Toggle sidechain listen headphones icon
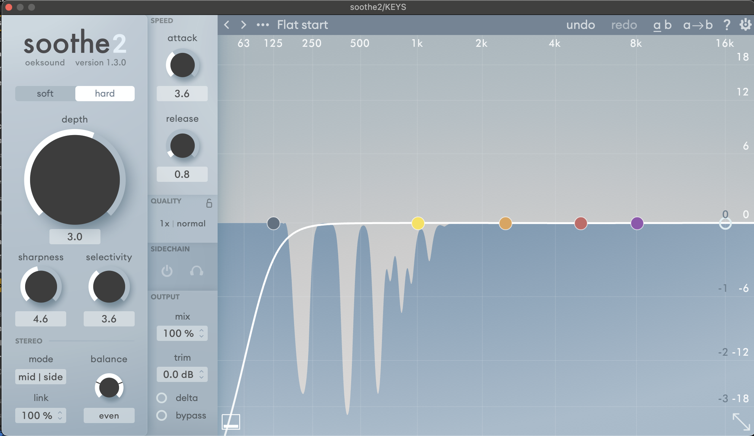Screen dimensions: 754x436 196,271
